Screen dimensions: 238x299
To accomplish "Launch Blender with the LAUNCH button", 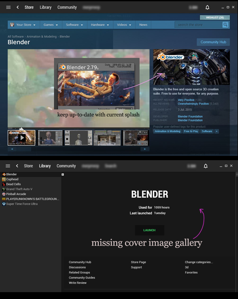I will click(x=150, y=230).
